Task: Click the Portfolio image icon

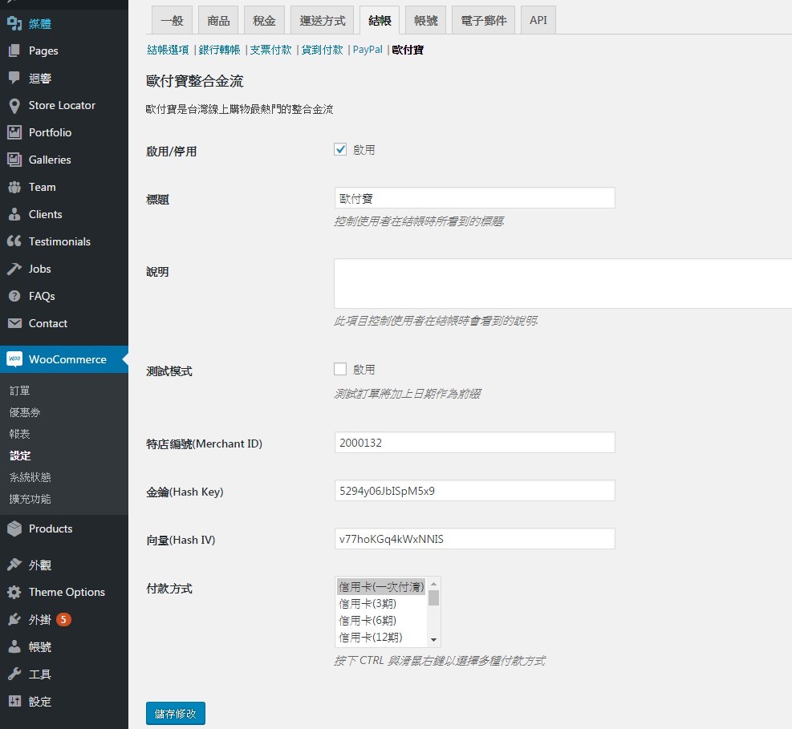Action: click(x=14, y=132)
